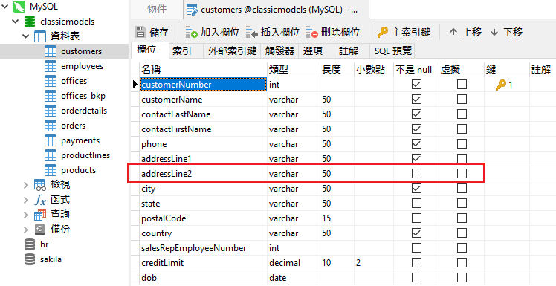Select the products table icon
The width and height of the screenshot is (556, 286).
point(51,170)
